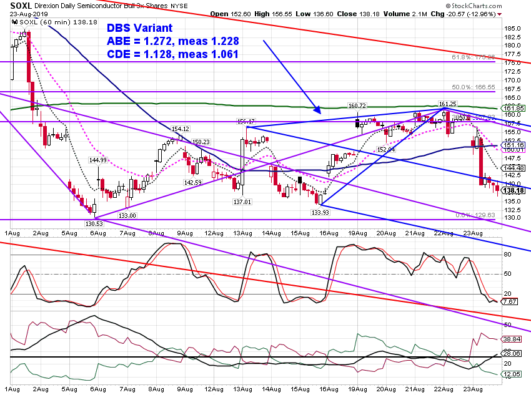Click the 161.25 swing high price label

pyautogui.click(x=447, y=104)
